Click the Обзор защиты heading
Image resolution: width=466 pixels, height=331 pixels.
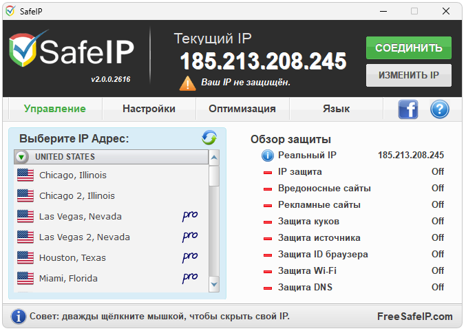(290, 140)
